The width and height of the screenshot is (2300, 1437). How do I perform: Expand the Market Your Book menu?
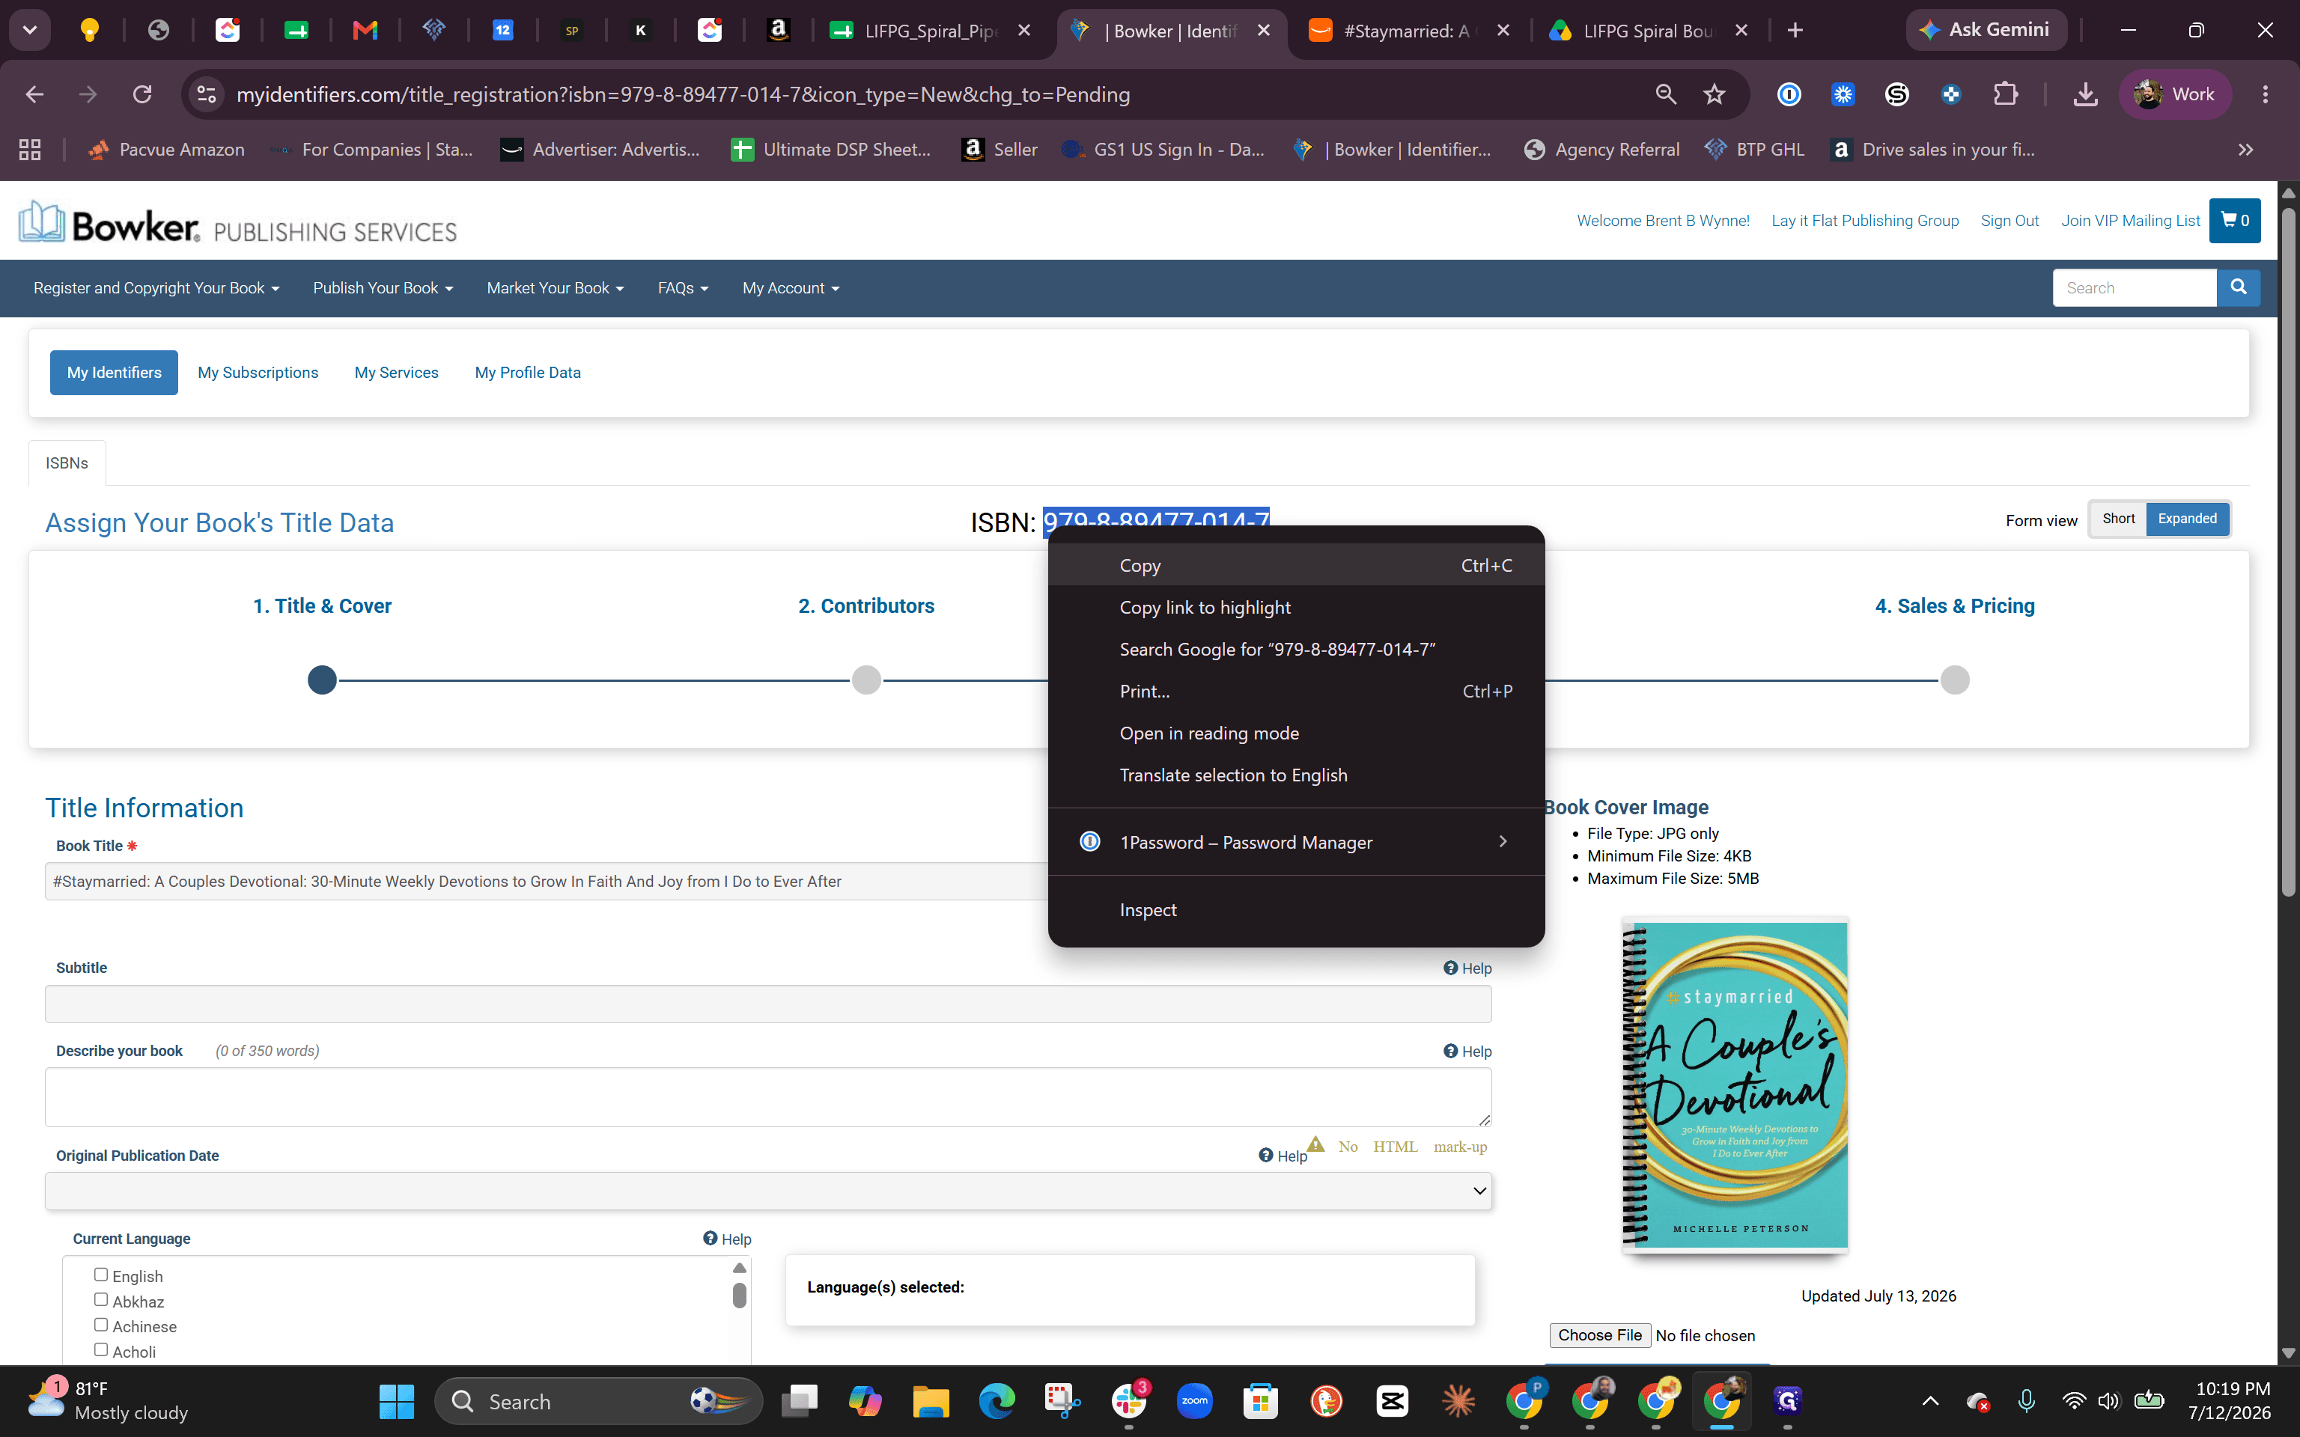click(555, 288)
